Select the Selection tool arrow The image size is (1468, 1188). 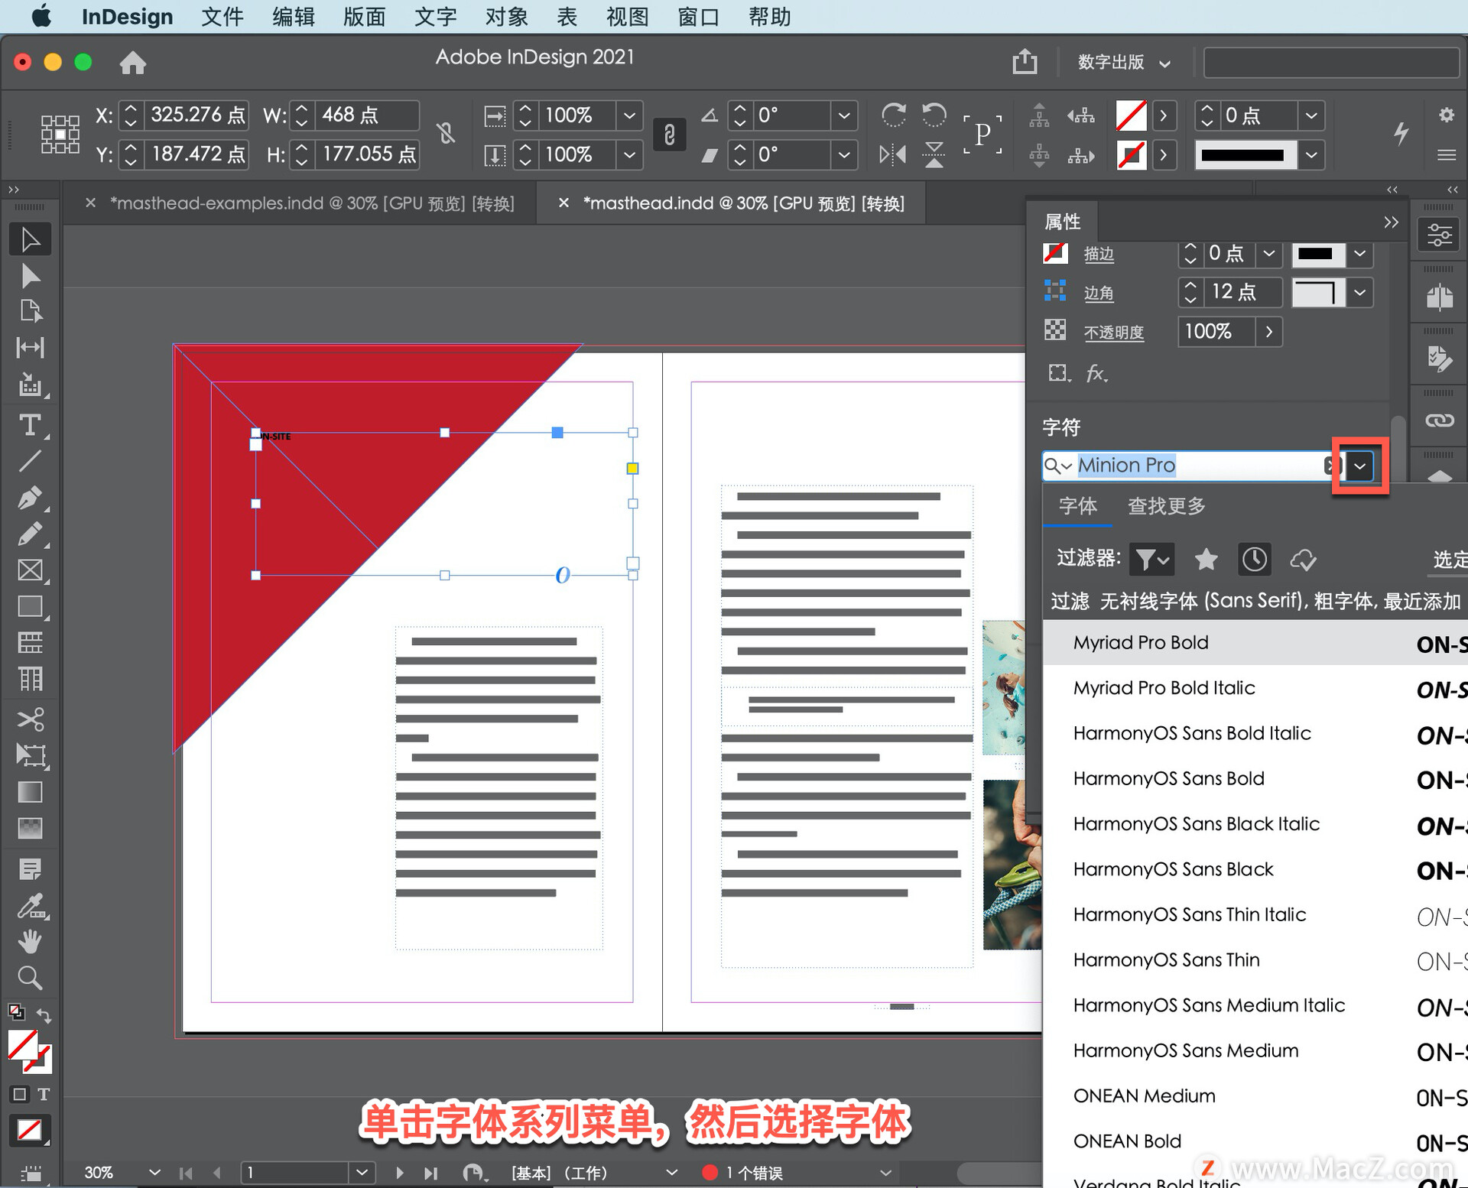point(31,239)
